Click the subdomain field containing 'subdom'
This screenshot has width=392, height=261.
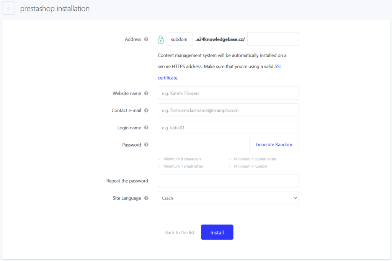coord(180,39)
